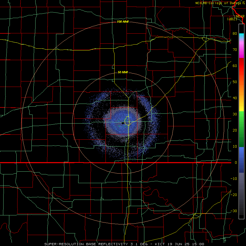Image resolution: width=246 pixels, height=246 pixels.
Task: Click the 50 value on the dBZ scale
Action: coord(235,82)
